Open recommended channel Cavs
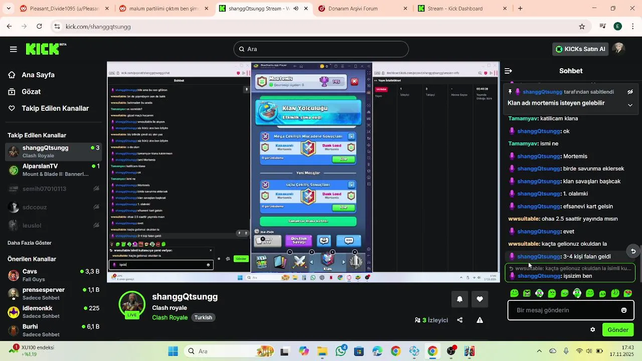This screenshot has width=642, height=361. (x=53, y=275)
